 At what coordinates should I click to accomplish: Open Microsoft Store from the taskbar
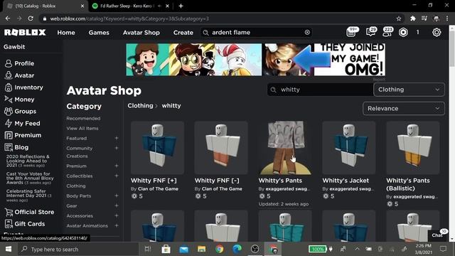166,249
